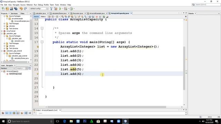The width and height of the screenshot is (221, 124).
Task: Click the History view button
Action: (43, 17)
